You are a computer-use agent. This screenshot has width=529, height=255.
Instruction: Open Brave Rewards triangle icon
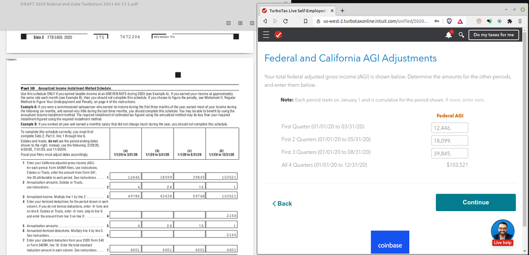pyautogui.click(x=460, y=21)
